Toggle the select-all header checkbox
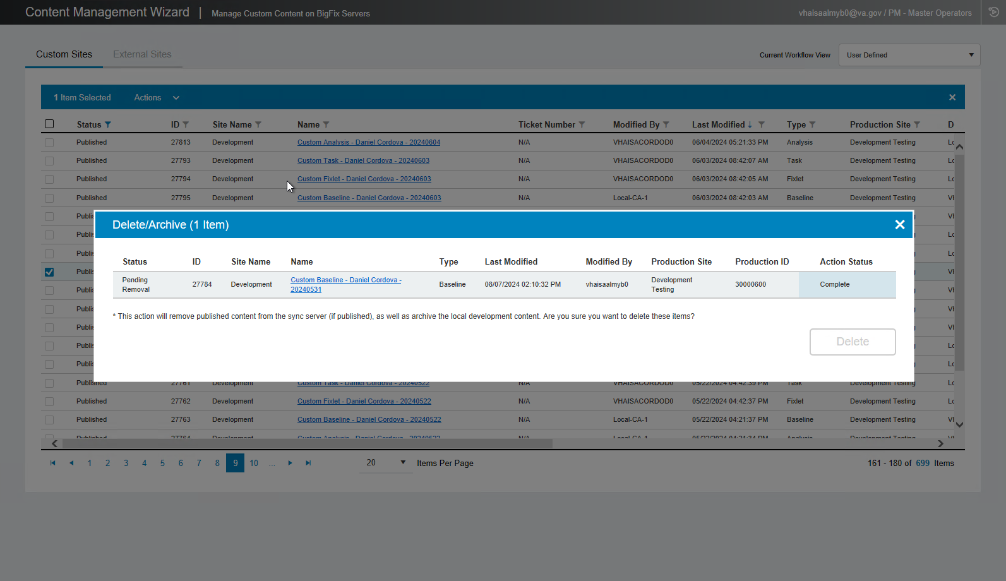 pos(49,124)
